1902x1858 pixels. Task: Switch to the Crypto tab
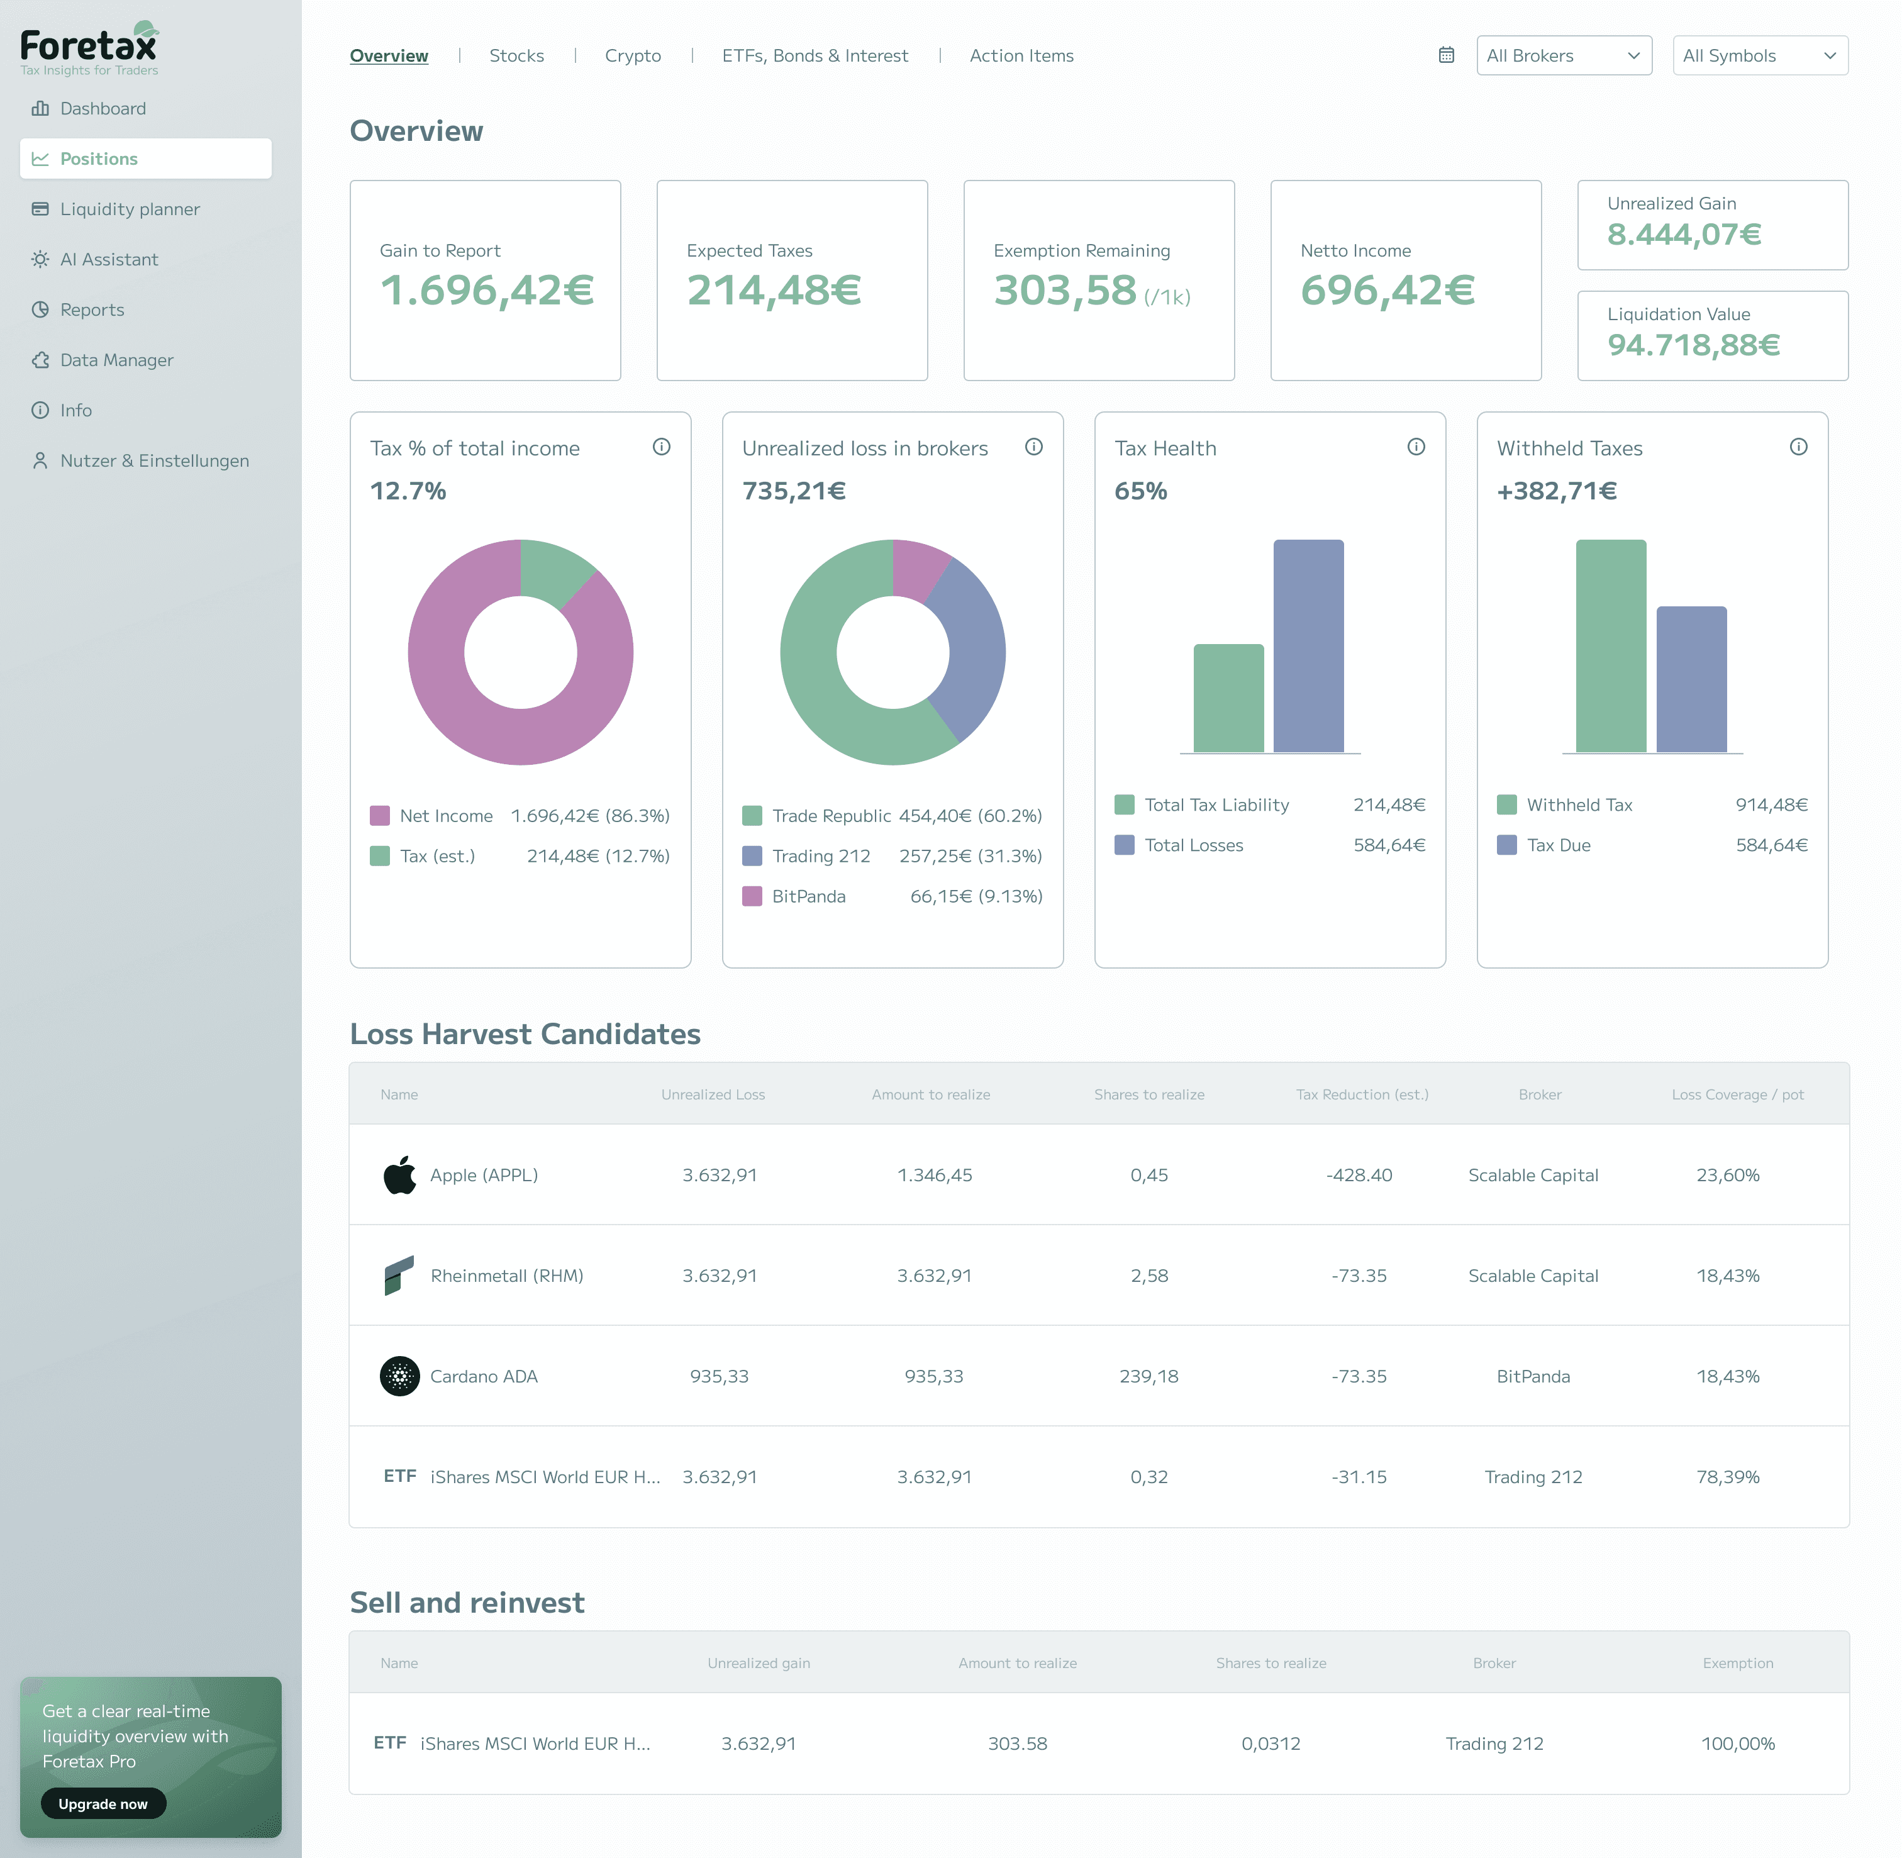(x=632, y=55)
